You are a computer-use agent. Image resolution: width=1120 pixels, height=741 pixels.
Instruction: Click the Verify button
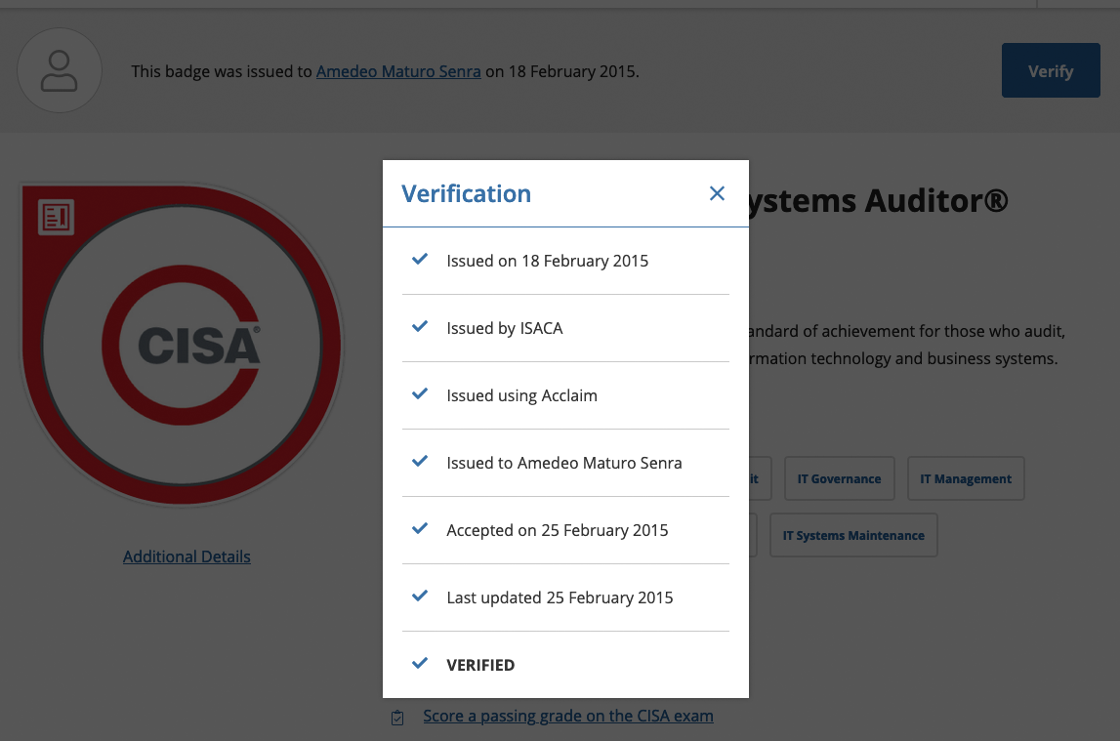(1051, 70)
